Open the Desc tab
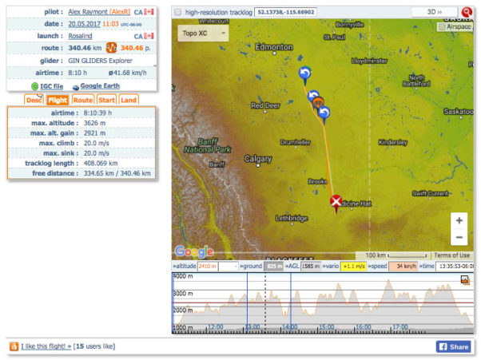481x360 pixels. tap(34, 101)
